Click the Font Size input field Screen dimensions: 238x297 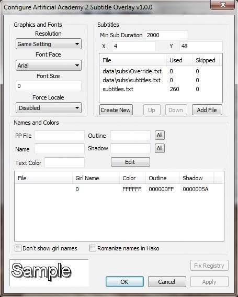pos(49,86)
